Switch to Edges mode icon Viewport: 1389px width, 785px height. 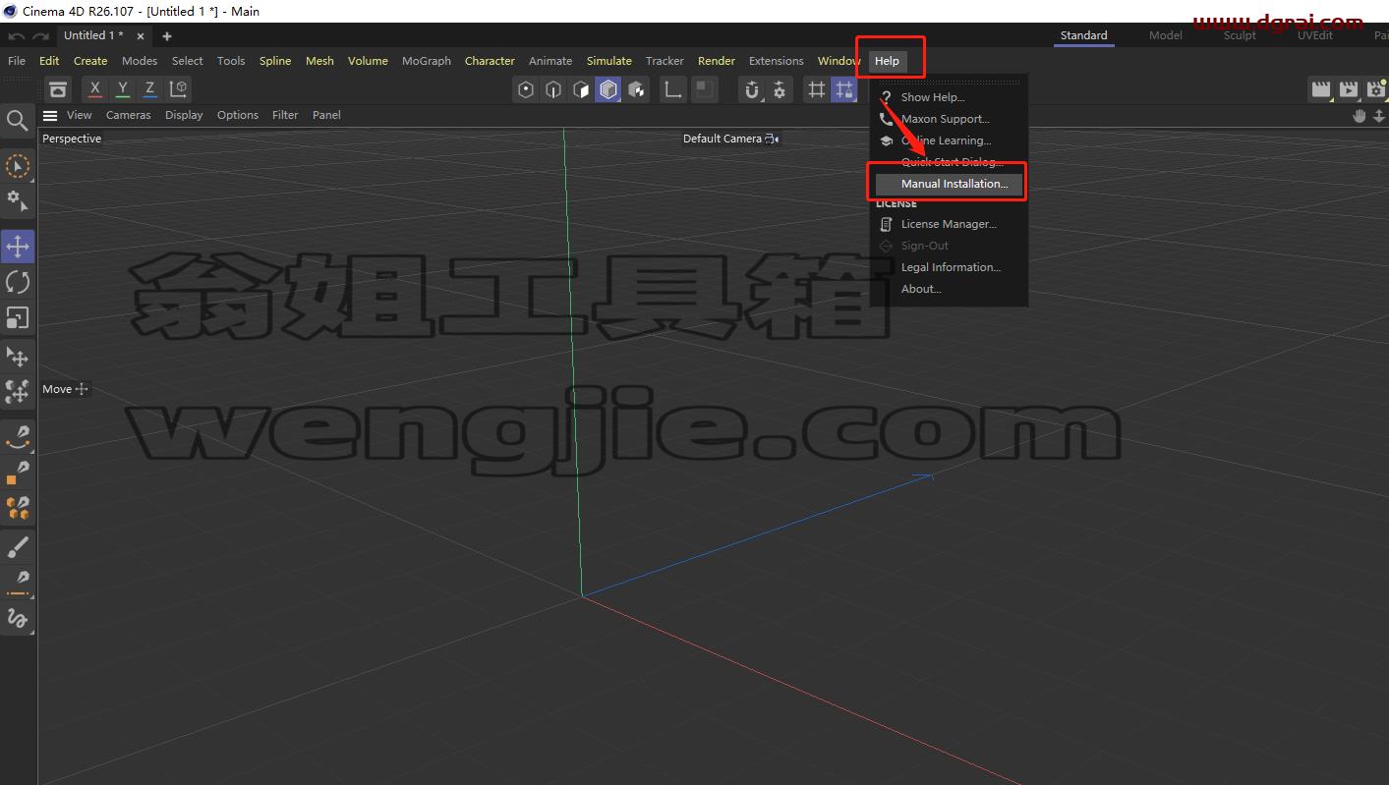point(553,90)
